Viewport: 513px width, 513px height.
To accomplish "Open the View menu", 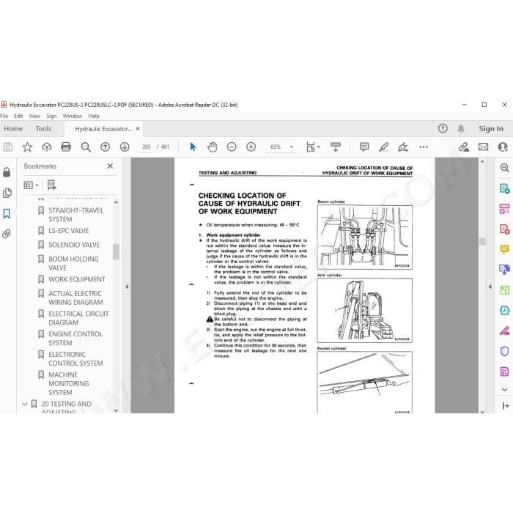I will [x=34, y=116].
